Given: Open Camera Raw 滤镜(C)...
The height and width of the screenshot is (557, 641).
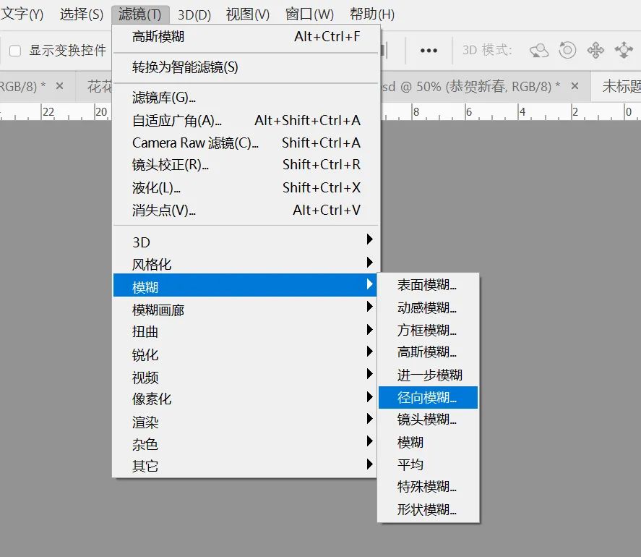Looking at the screenshot, I should (246, 143).
